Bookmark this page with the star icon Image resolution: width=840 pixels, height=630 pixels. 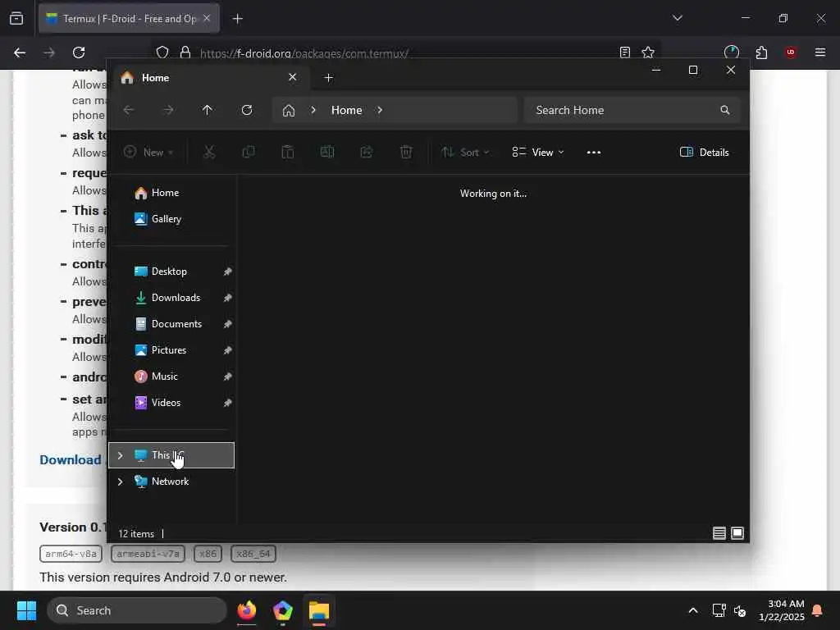click(x=648, y=52)
